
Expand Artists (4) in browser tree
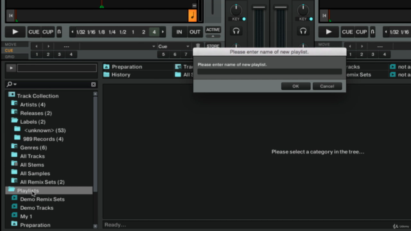point(14,104)
